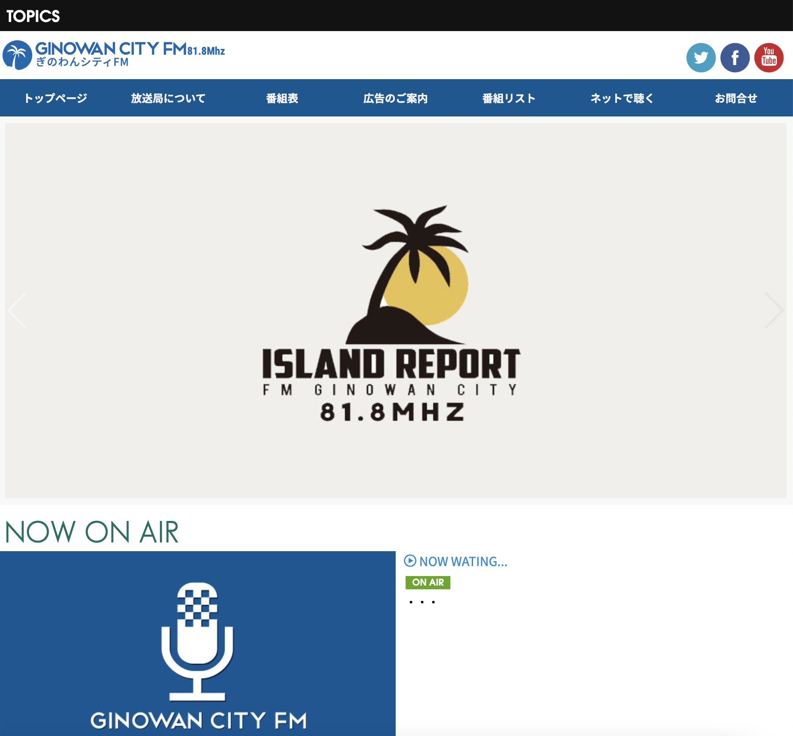Visit the YouTube channel icon
Viewport: 793px width, 736px height.
pos(769,58)
